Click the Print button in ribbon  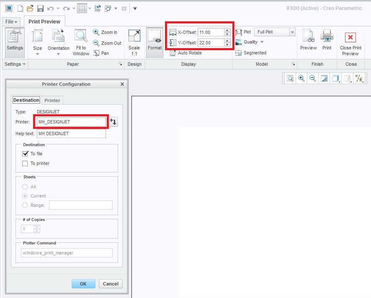pyautogui.click(x=327, y=40)
